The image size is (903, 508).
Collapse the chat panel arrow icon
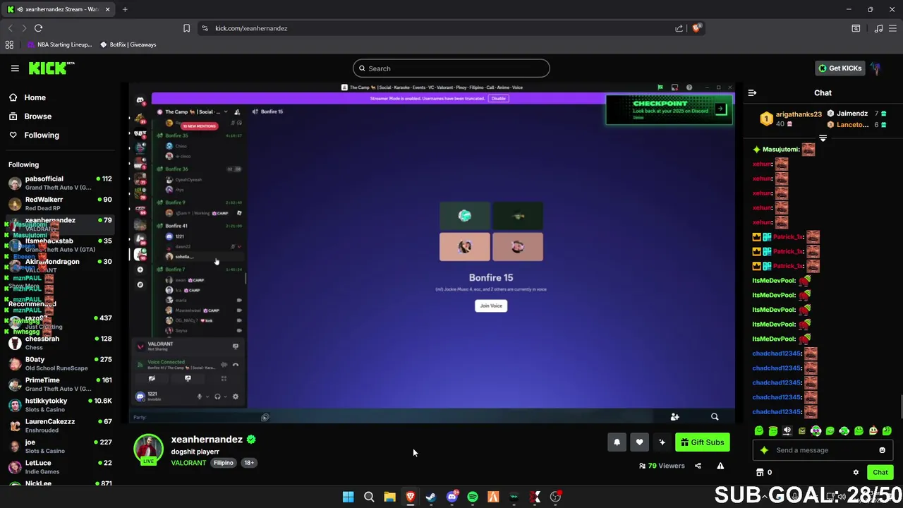click(752, 92)
